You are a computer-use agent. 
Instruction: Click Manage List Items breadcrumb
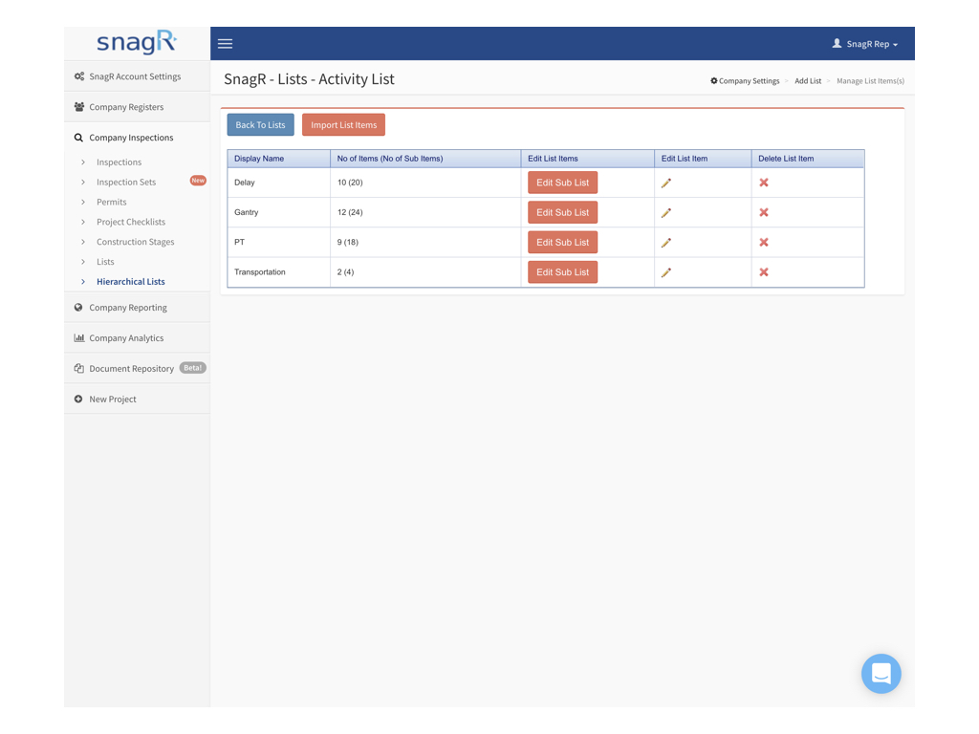point(870,81)
